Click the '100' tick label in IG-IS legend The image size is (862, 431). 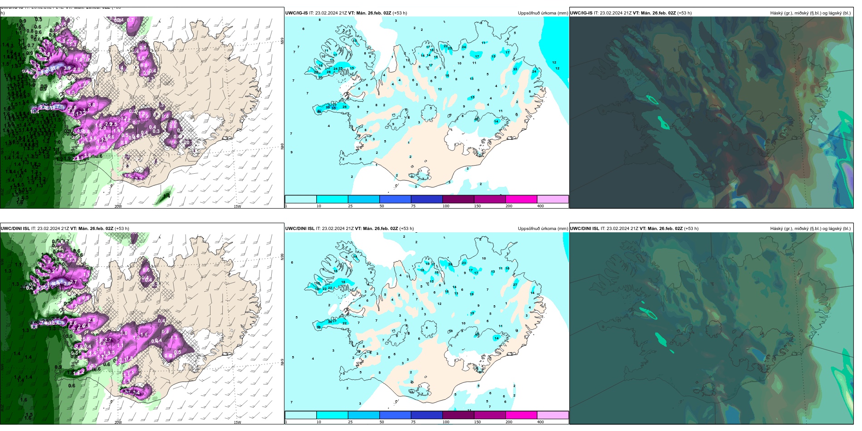(446, 206)
